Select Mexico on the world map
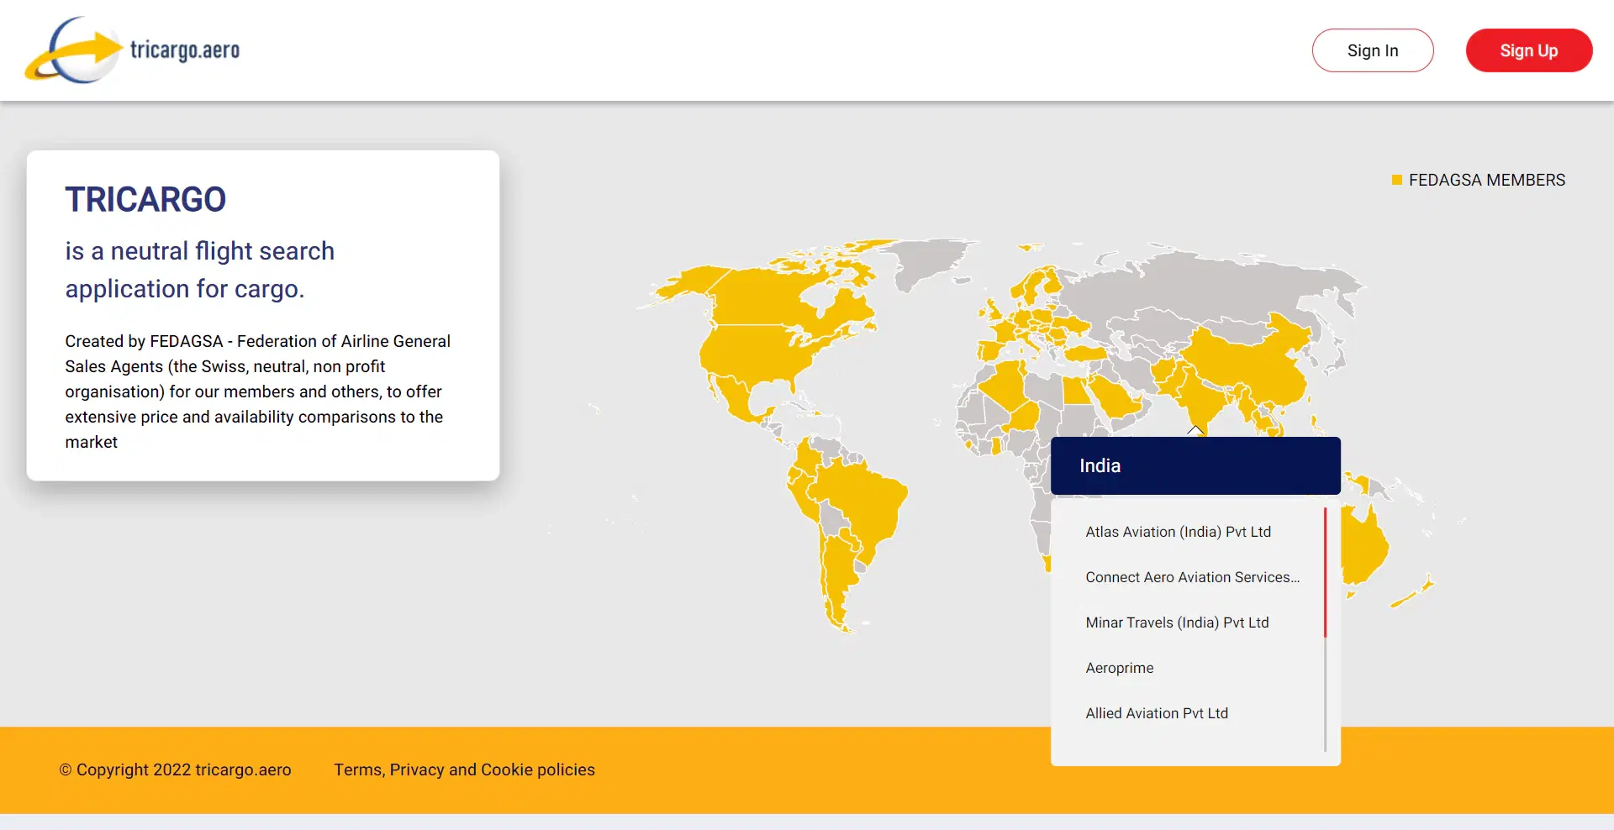 pyautogui.click(x=738, y=399)
